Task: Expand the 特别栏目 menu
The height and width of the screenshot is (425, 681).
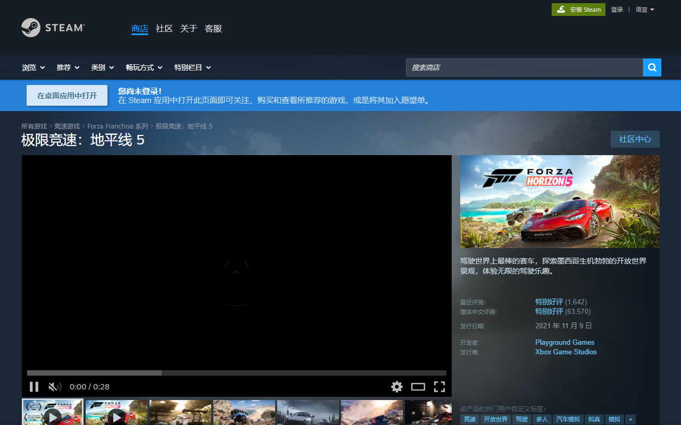Action: pyautogui.click(x=193, y=67)
